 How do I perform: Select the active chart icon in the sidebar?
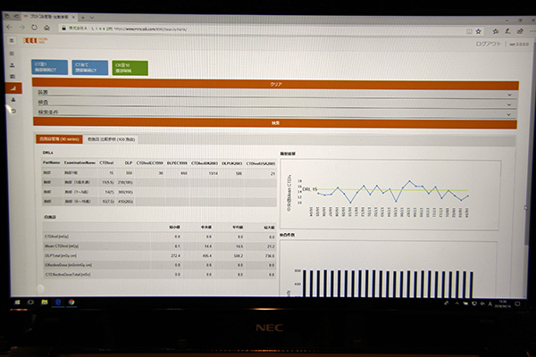pos(12,88)
